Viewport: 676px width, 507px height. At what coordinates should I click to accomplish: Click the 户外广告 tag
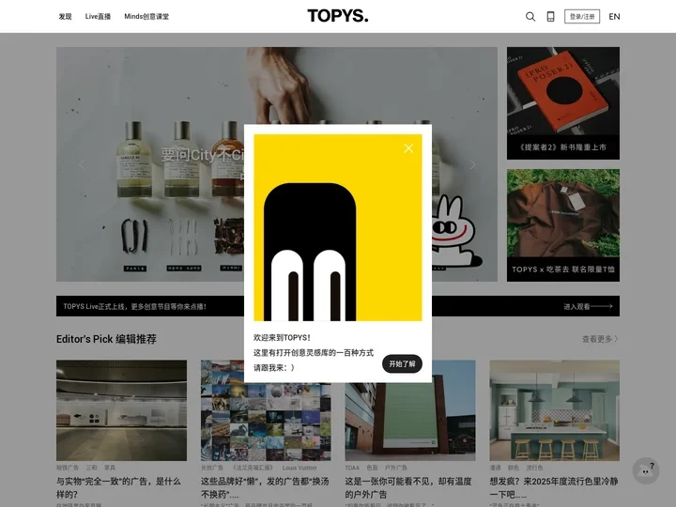[x=396, y=468]
